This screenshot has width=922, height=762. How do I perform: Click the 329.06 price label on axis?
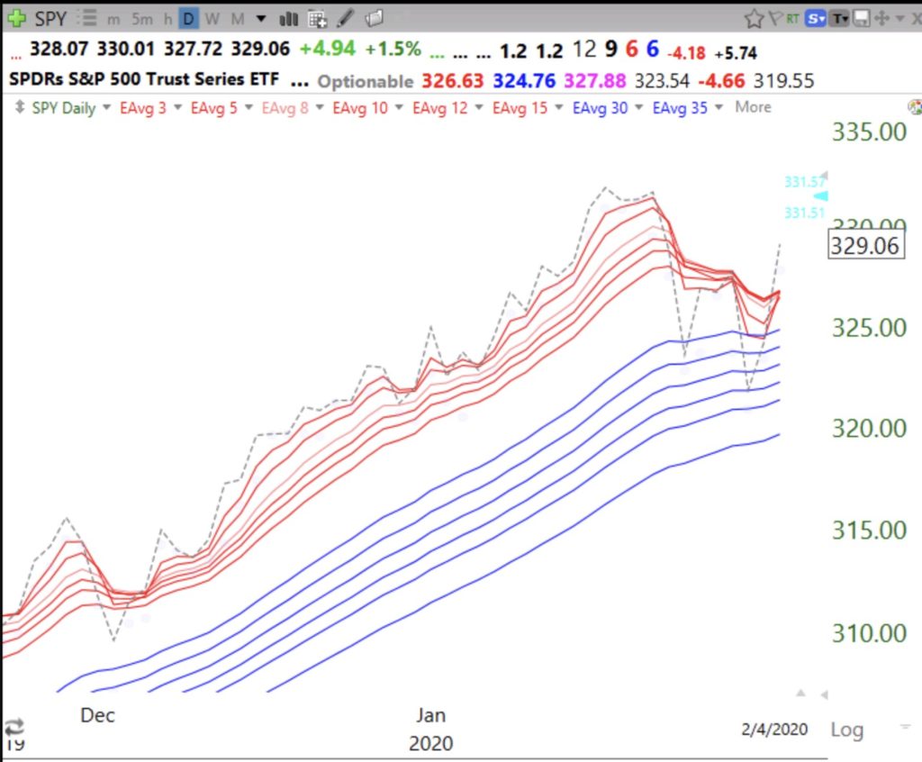pos(864,245)
